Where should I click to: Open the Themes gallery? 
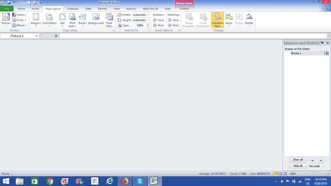pos(6,20)
